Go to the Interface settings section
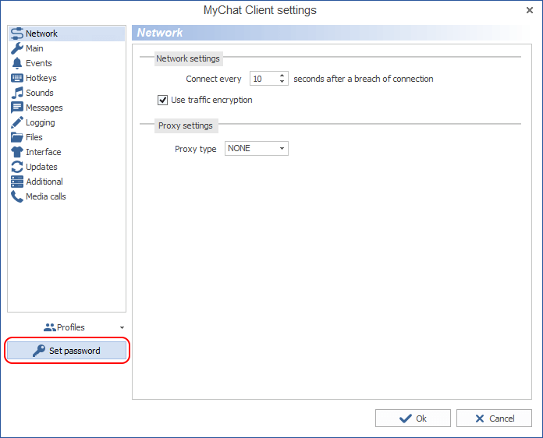The height and width of the screenshot is (438, 543). click(43, 152)
